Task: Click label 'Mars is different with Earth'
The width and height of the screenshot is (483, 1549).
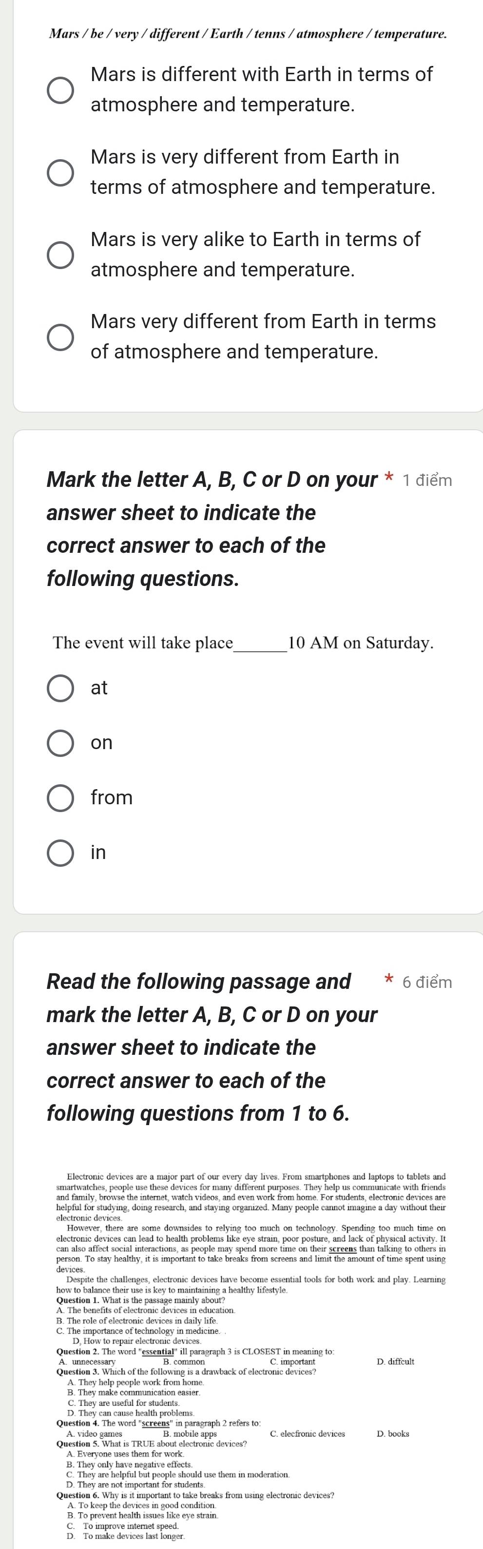Action: (262, 89)
